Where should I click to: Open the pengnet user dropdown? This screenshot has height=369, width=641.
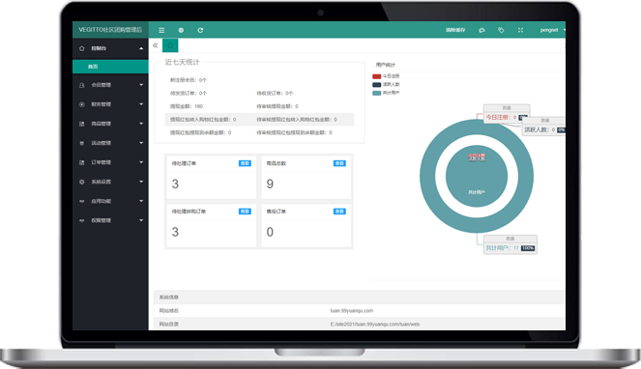[552, 30]
